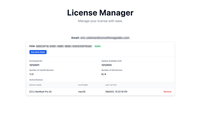Select the PXM- license key text
198x113 pixels.
click(61, 46)
